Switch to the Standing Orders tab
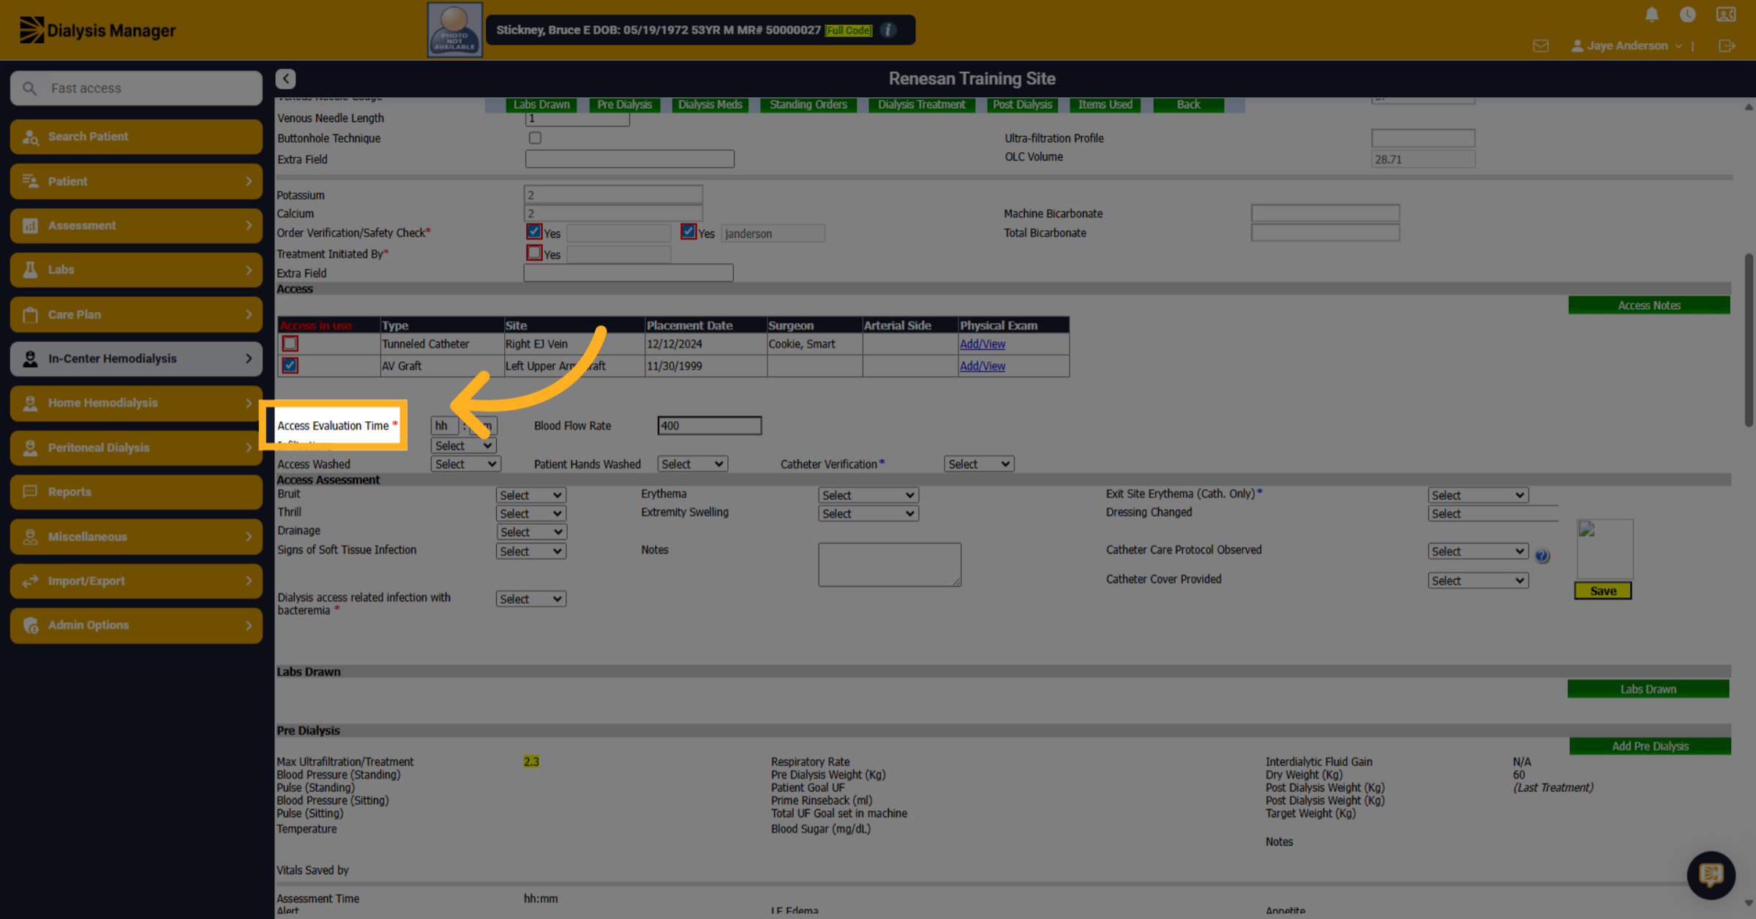 tap(808, 105)
